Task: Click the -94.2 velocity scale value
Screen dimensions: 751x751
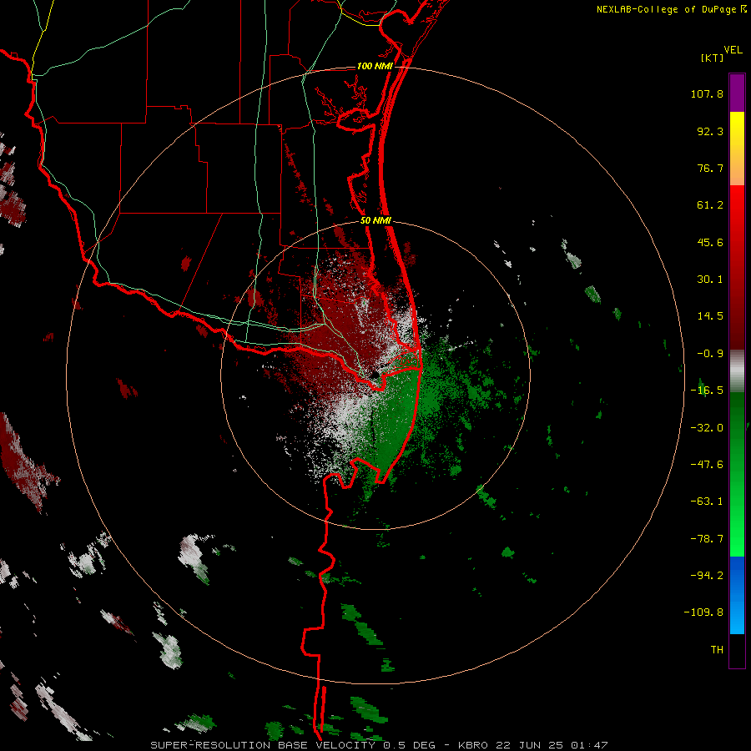Action: coord(707,575)
